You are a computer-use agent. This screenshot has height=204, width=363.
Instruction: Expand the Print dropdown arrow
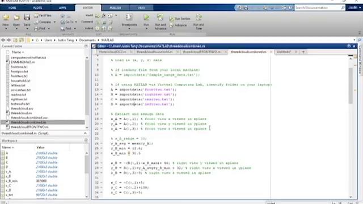point(49,29)
